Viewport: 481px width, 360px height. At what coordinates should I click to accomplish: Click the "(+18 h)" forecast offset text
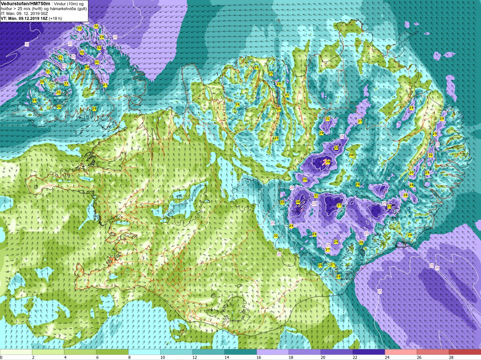click(x=55, y=18)
